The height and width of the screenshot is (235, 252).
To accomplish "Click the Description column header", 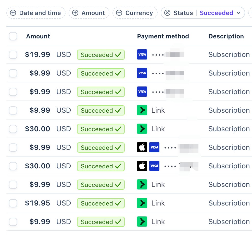I will point(226,36).
